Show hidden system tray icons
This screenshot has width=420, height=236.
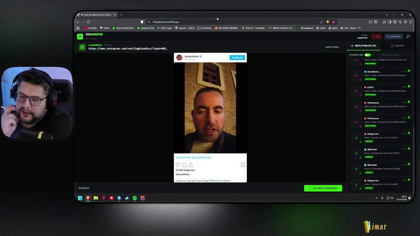376,198
